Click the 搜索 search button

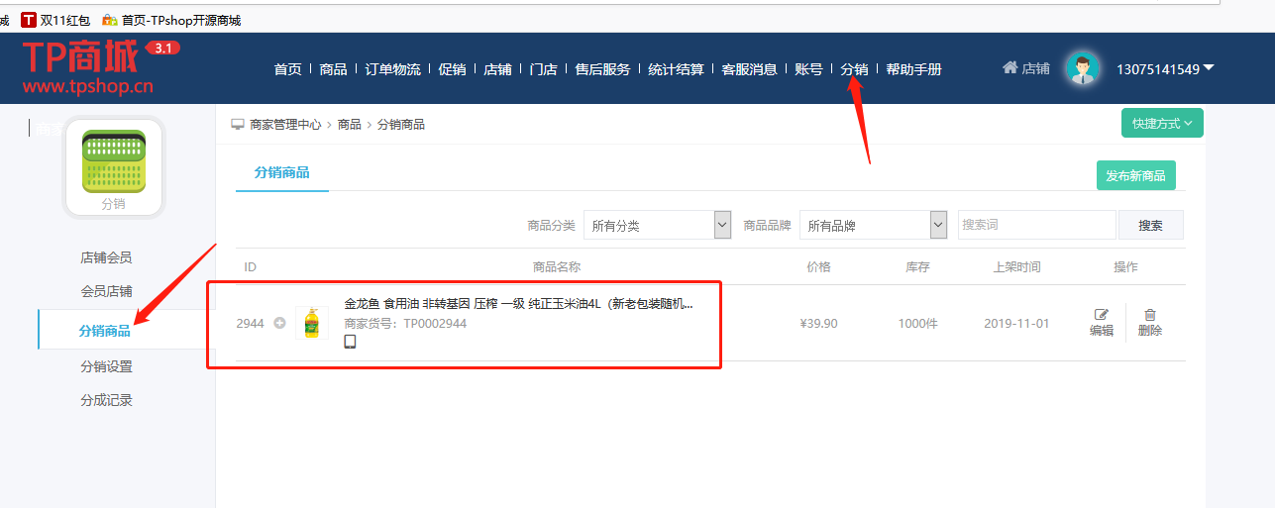(x=1150, y=225)
